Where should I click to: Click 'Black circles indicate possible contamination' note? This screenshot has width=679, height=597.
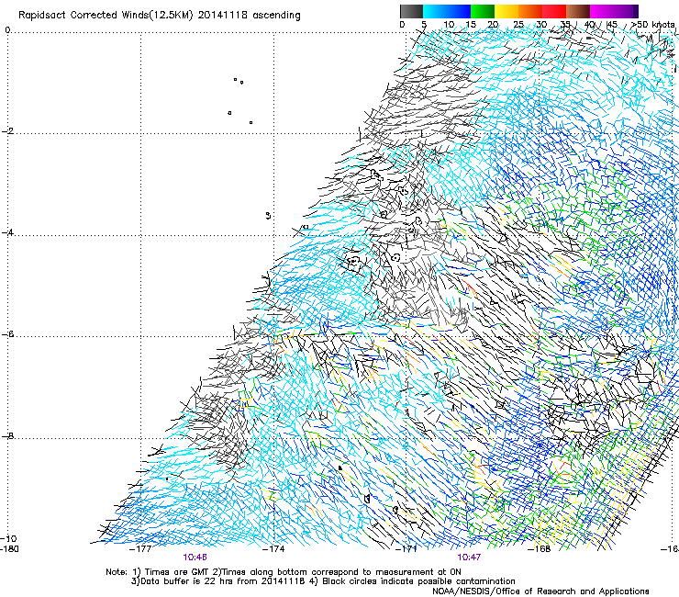click(418, 581)
